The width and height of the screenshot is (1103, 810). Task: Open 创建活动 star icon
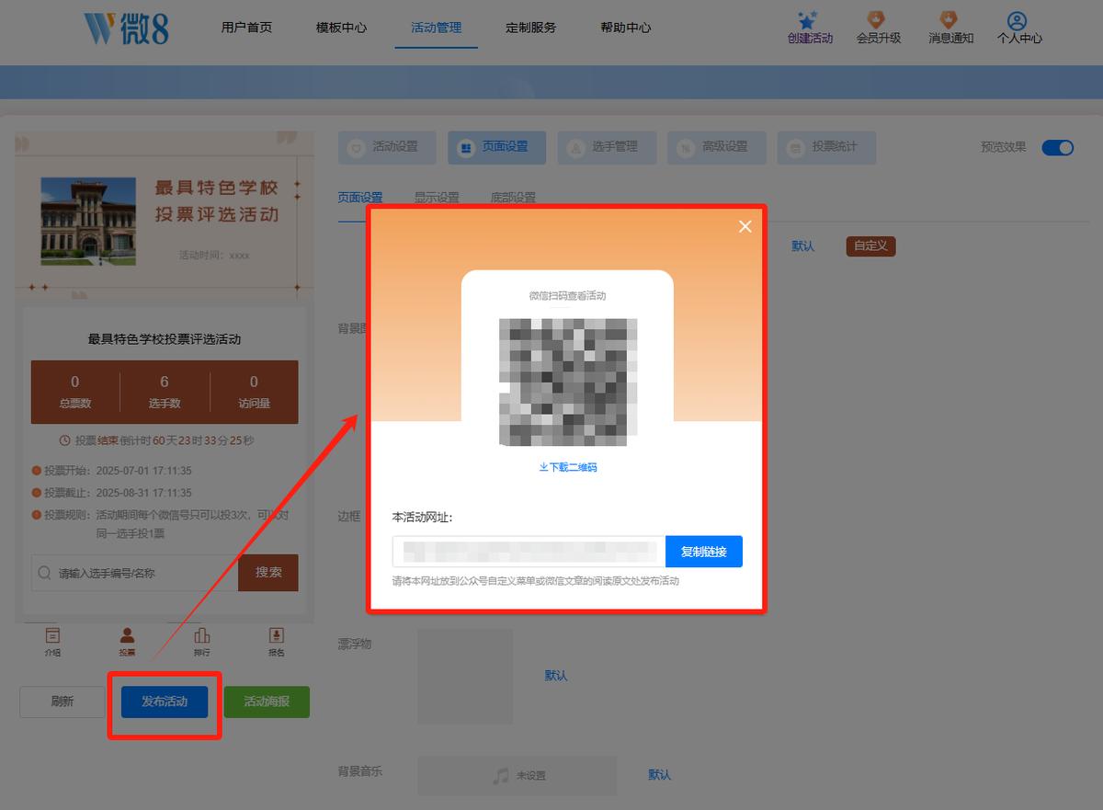coord(808,20)
